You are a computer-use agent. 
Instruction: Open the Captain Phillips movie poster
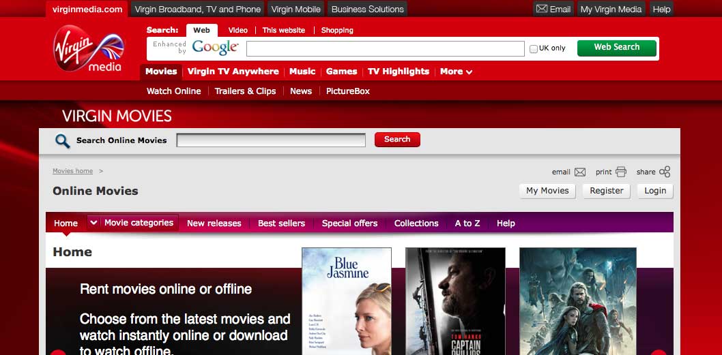(x=455, y=301)
